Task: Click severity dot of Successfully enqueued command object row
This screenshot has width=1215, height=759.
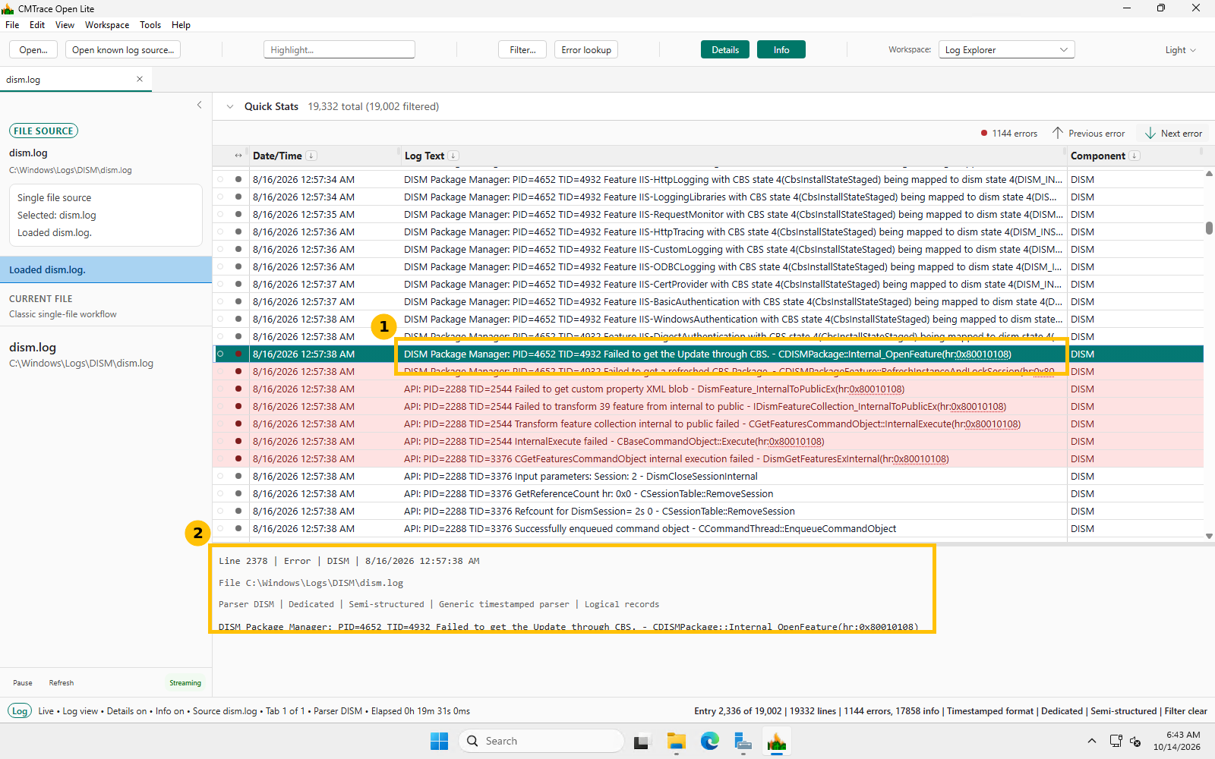Action: tap(238, 528)
